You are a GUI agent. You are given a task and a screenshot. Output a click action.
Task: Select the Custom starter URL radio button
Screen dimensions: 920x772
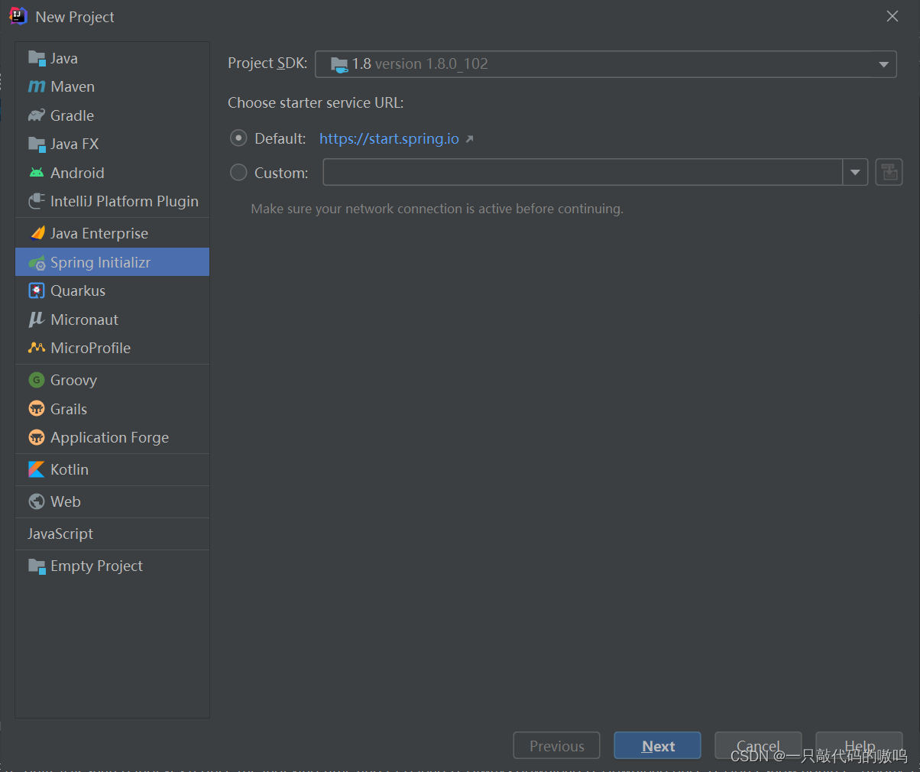coord(238,173)
